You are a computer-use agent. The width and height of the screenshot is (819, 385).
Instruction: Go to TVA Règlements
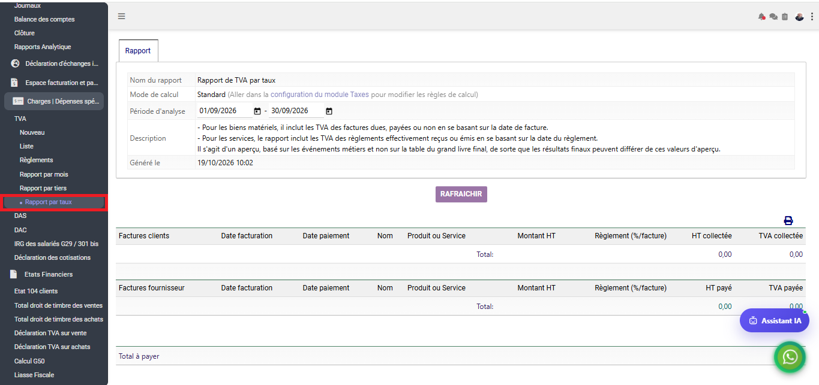point(37,160)
